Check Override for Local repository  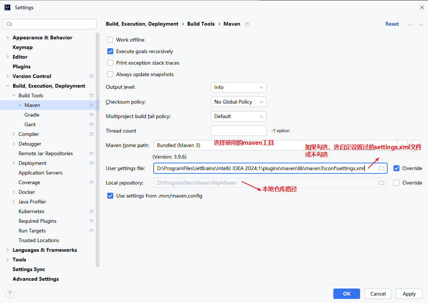pos(396,183)
